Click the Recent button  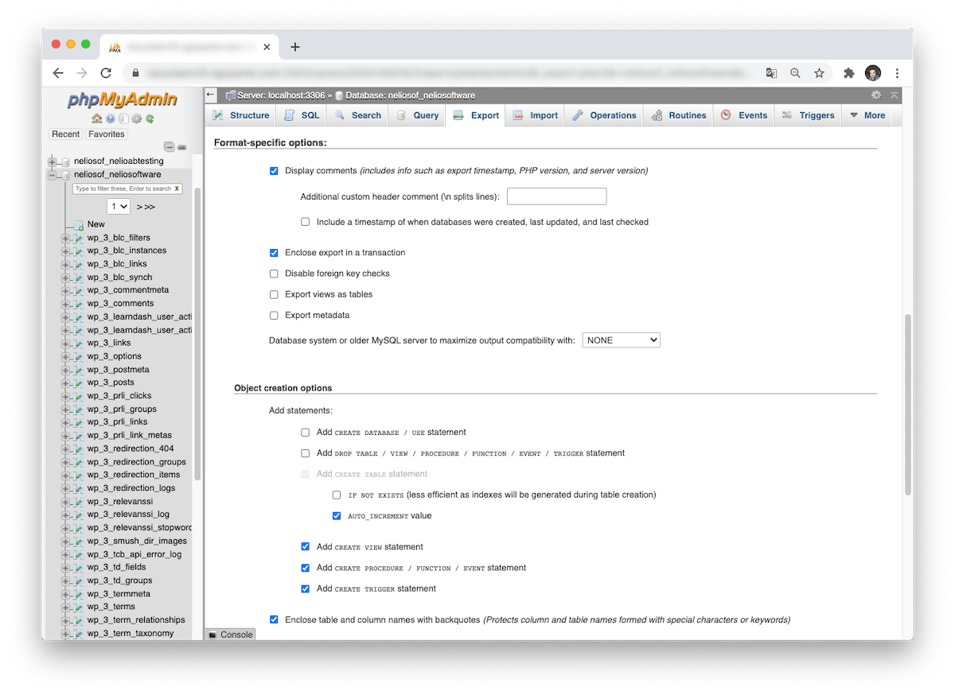pos(66,134)
